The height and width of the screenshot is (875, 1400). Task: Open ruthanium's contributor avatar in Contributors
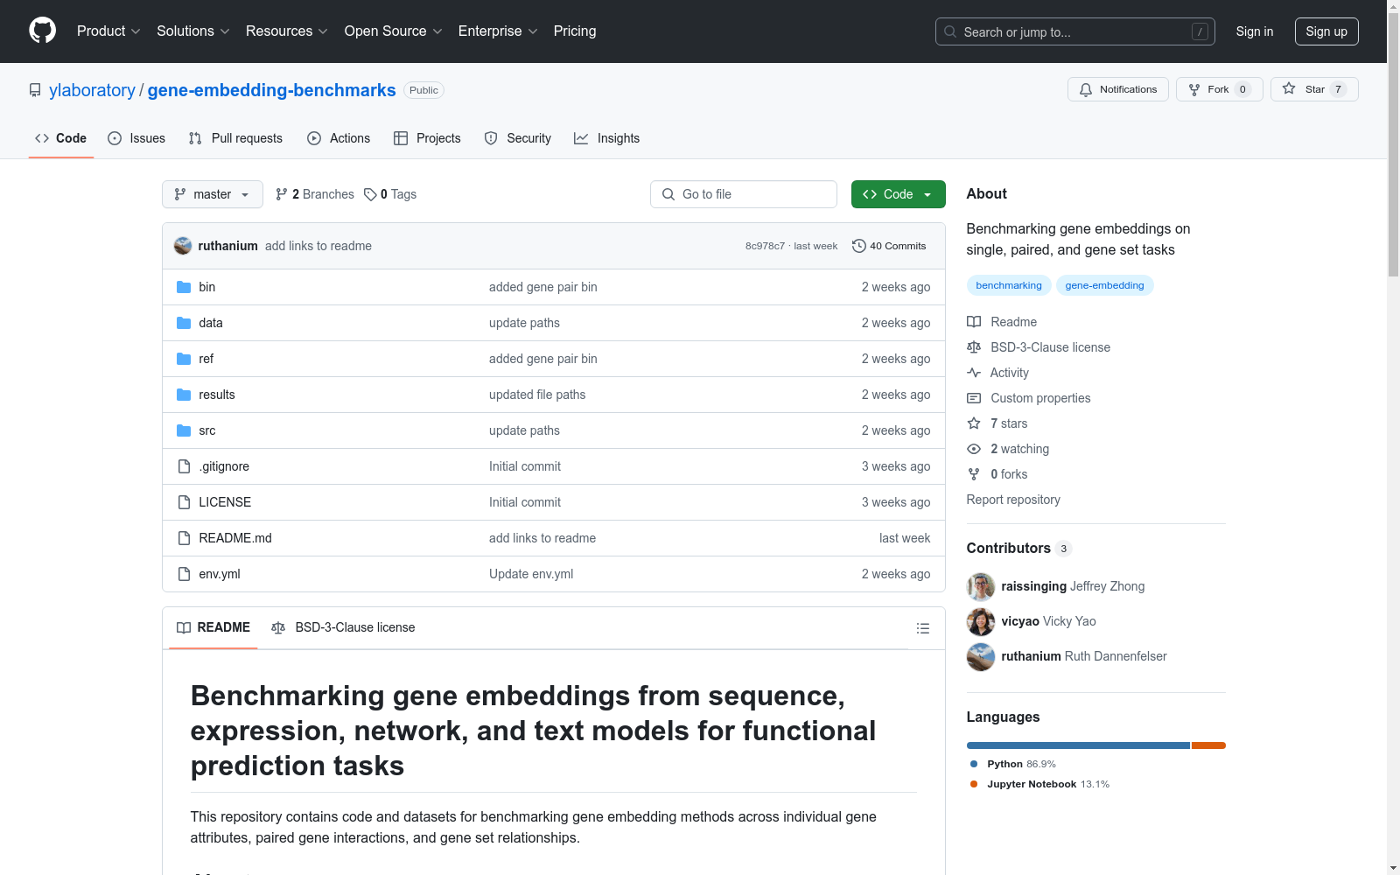[981, 656]
